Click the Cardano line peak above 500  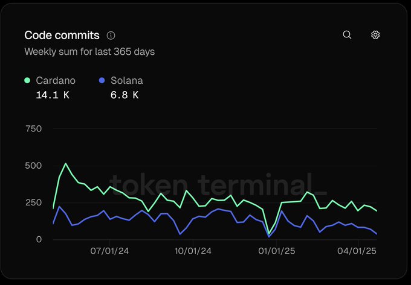point(65,163)
